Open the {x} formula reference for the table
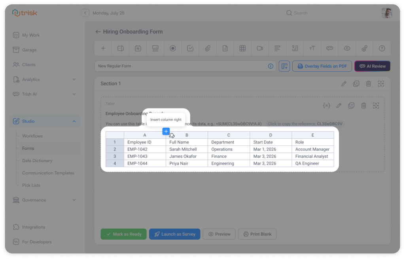 (x=326, y=106)
